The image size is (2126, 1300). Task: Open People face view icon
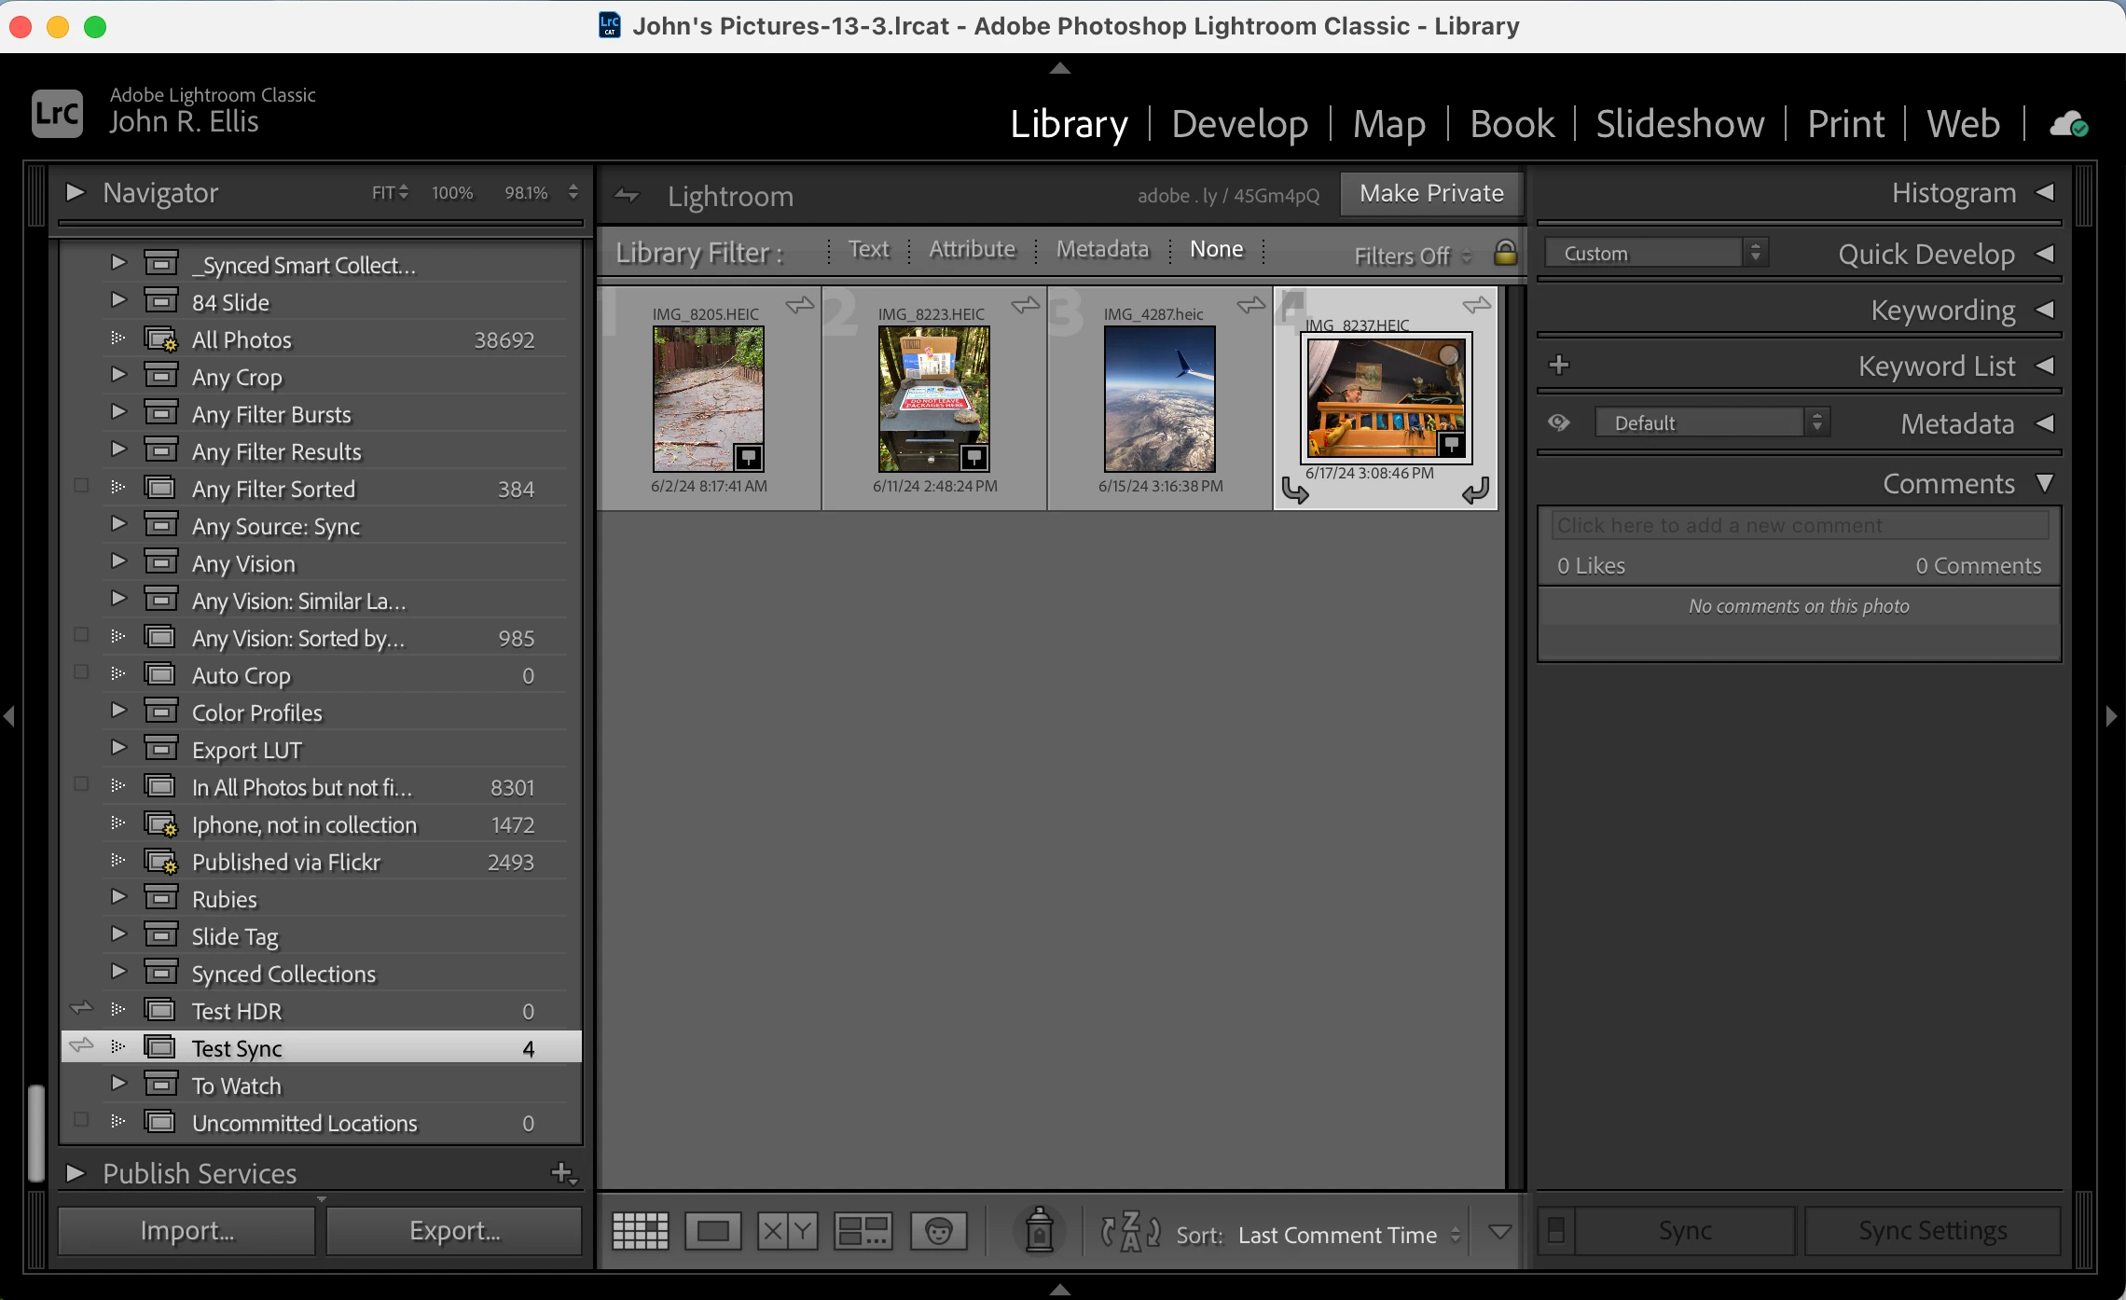pos(938,1231)
